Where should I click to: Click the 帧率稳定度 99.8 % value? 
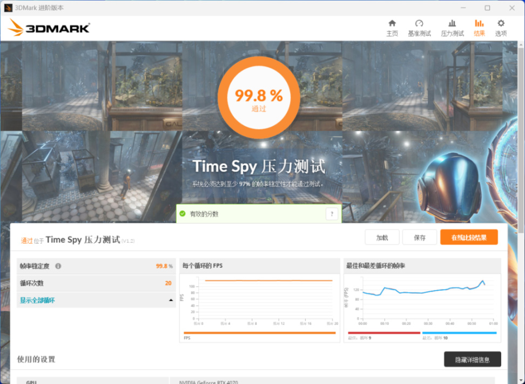[164, 266]
